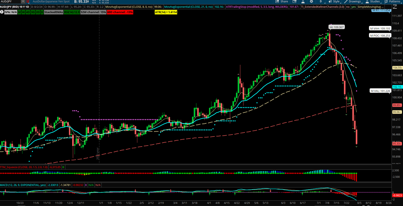Click the 60D channel: -13% label
403x206 pixels.
120,12
